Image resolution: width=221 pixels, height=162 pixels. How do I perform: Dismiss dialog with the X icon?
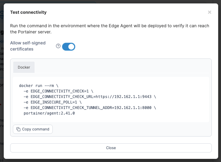pos(209,12)
